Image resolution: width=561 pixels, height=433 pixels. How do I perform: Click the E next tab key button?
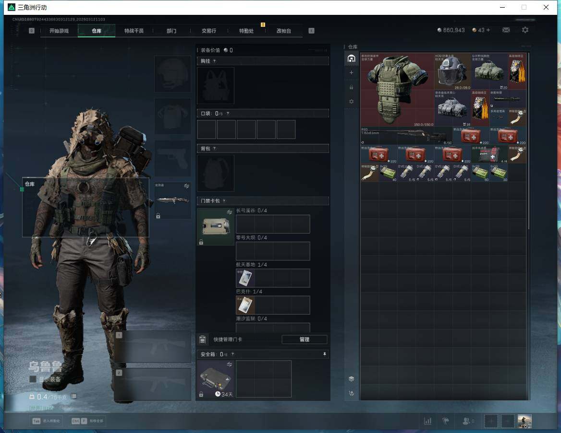311,31
